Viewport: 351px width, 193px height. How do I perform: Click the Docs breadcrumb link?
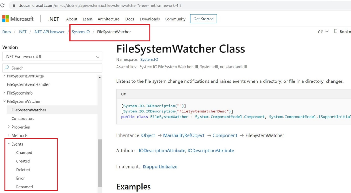tap(6, 32)
